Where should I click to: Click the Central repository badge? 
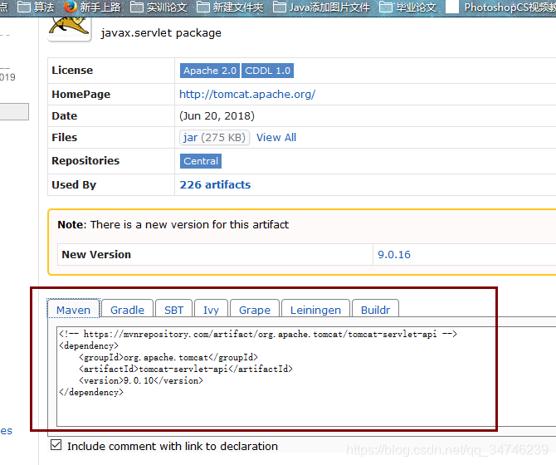[201, 161]
